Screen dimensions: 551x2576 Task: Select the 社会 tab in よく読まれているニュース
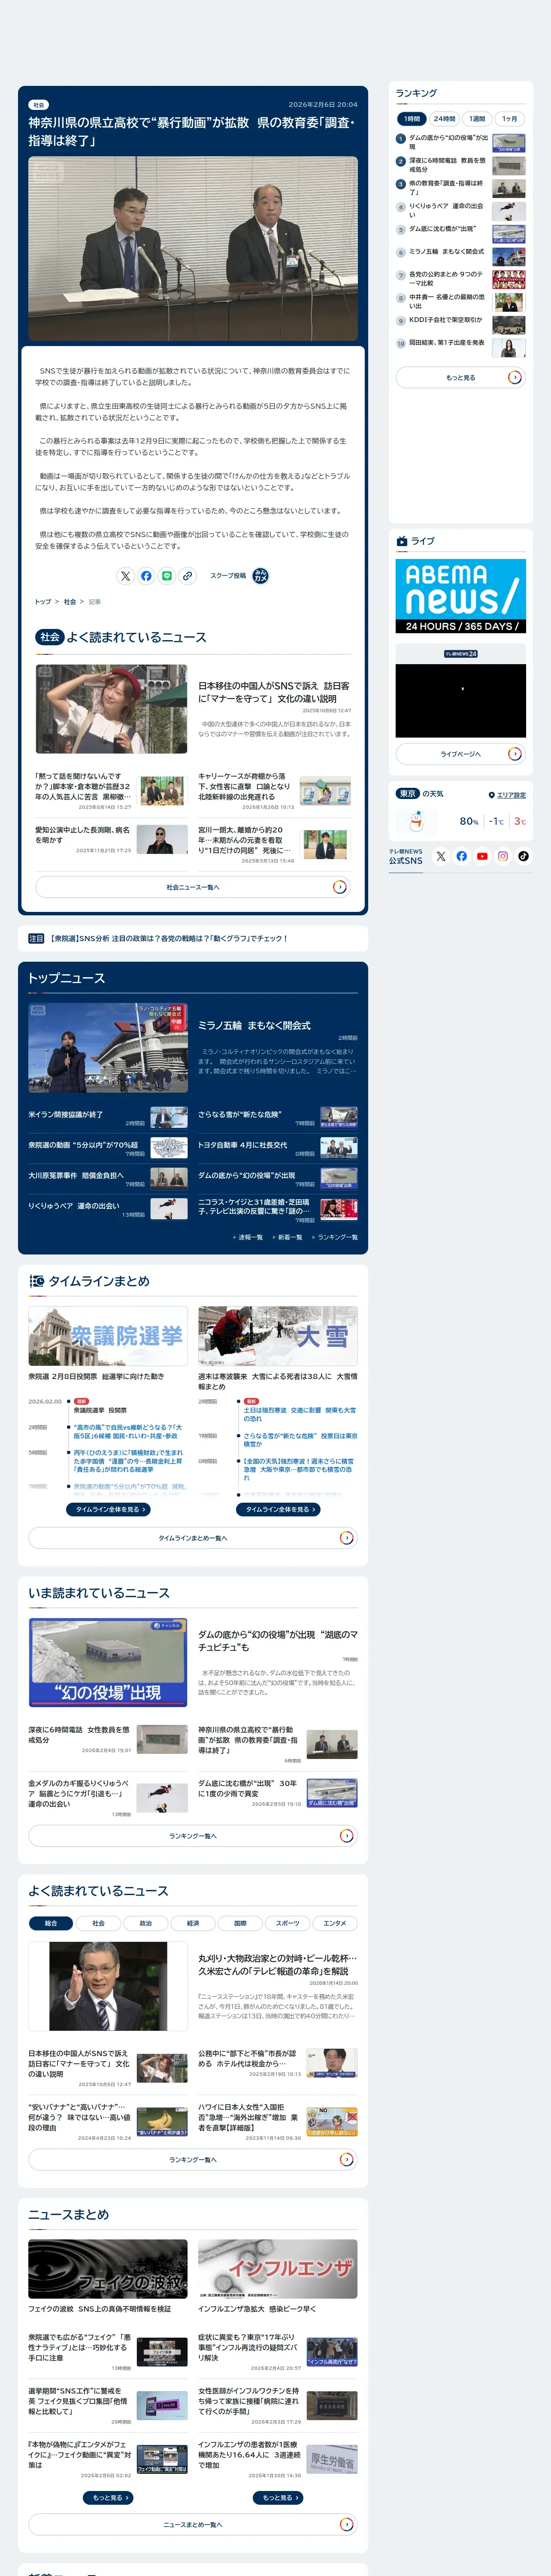98,1923
